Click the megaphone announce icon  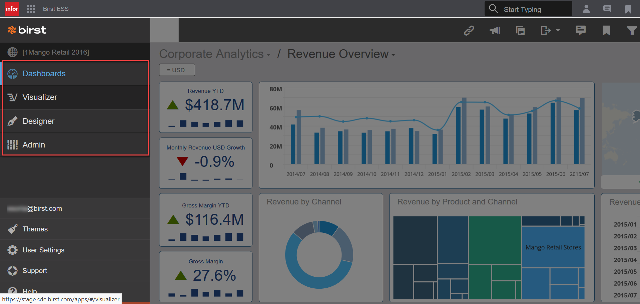tap(495, 31)
